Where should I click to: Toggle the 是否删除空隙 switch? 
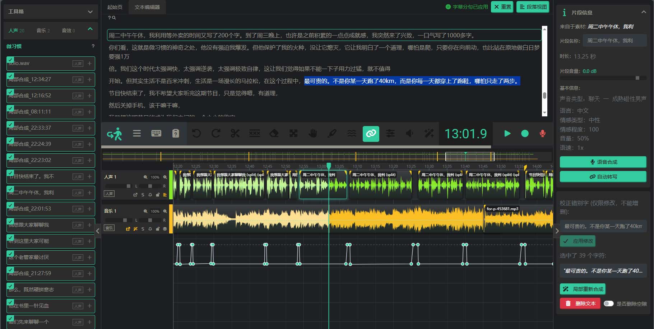[608, 303]
